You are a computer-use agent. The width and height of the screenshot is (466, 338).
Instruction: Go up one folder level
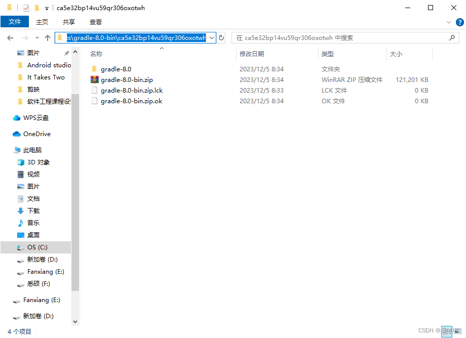click(x=47, y=37)
